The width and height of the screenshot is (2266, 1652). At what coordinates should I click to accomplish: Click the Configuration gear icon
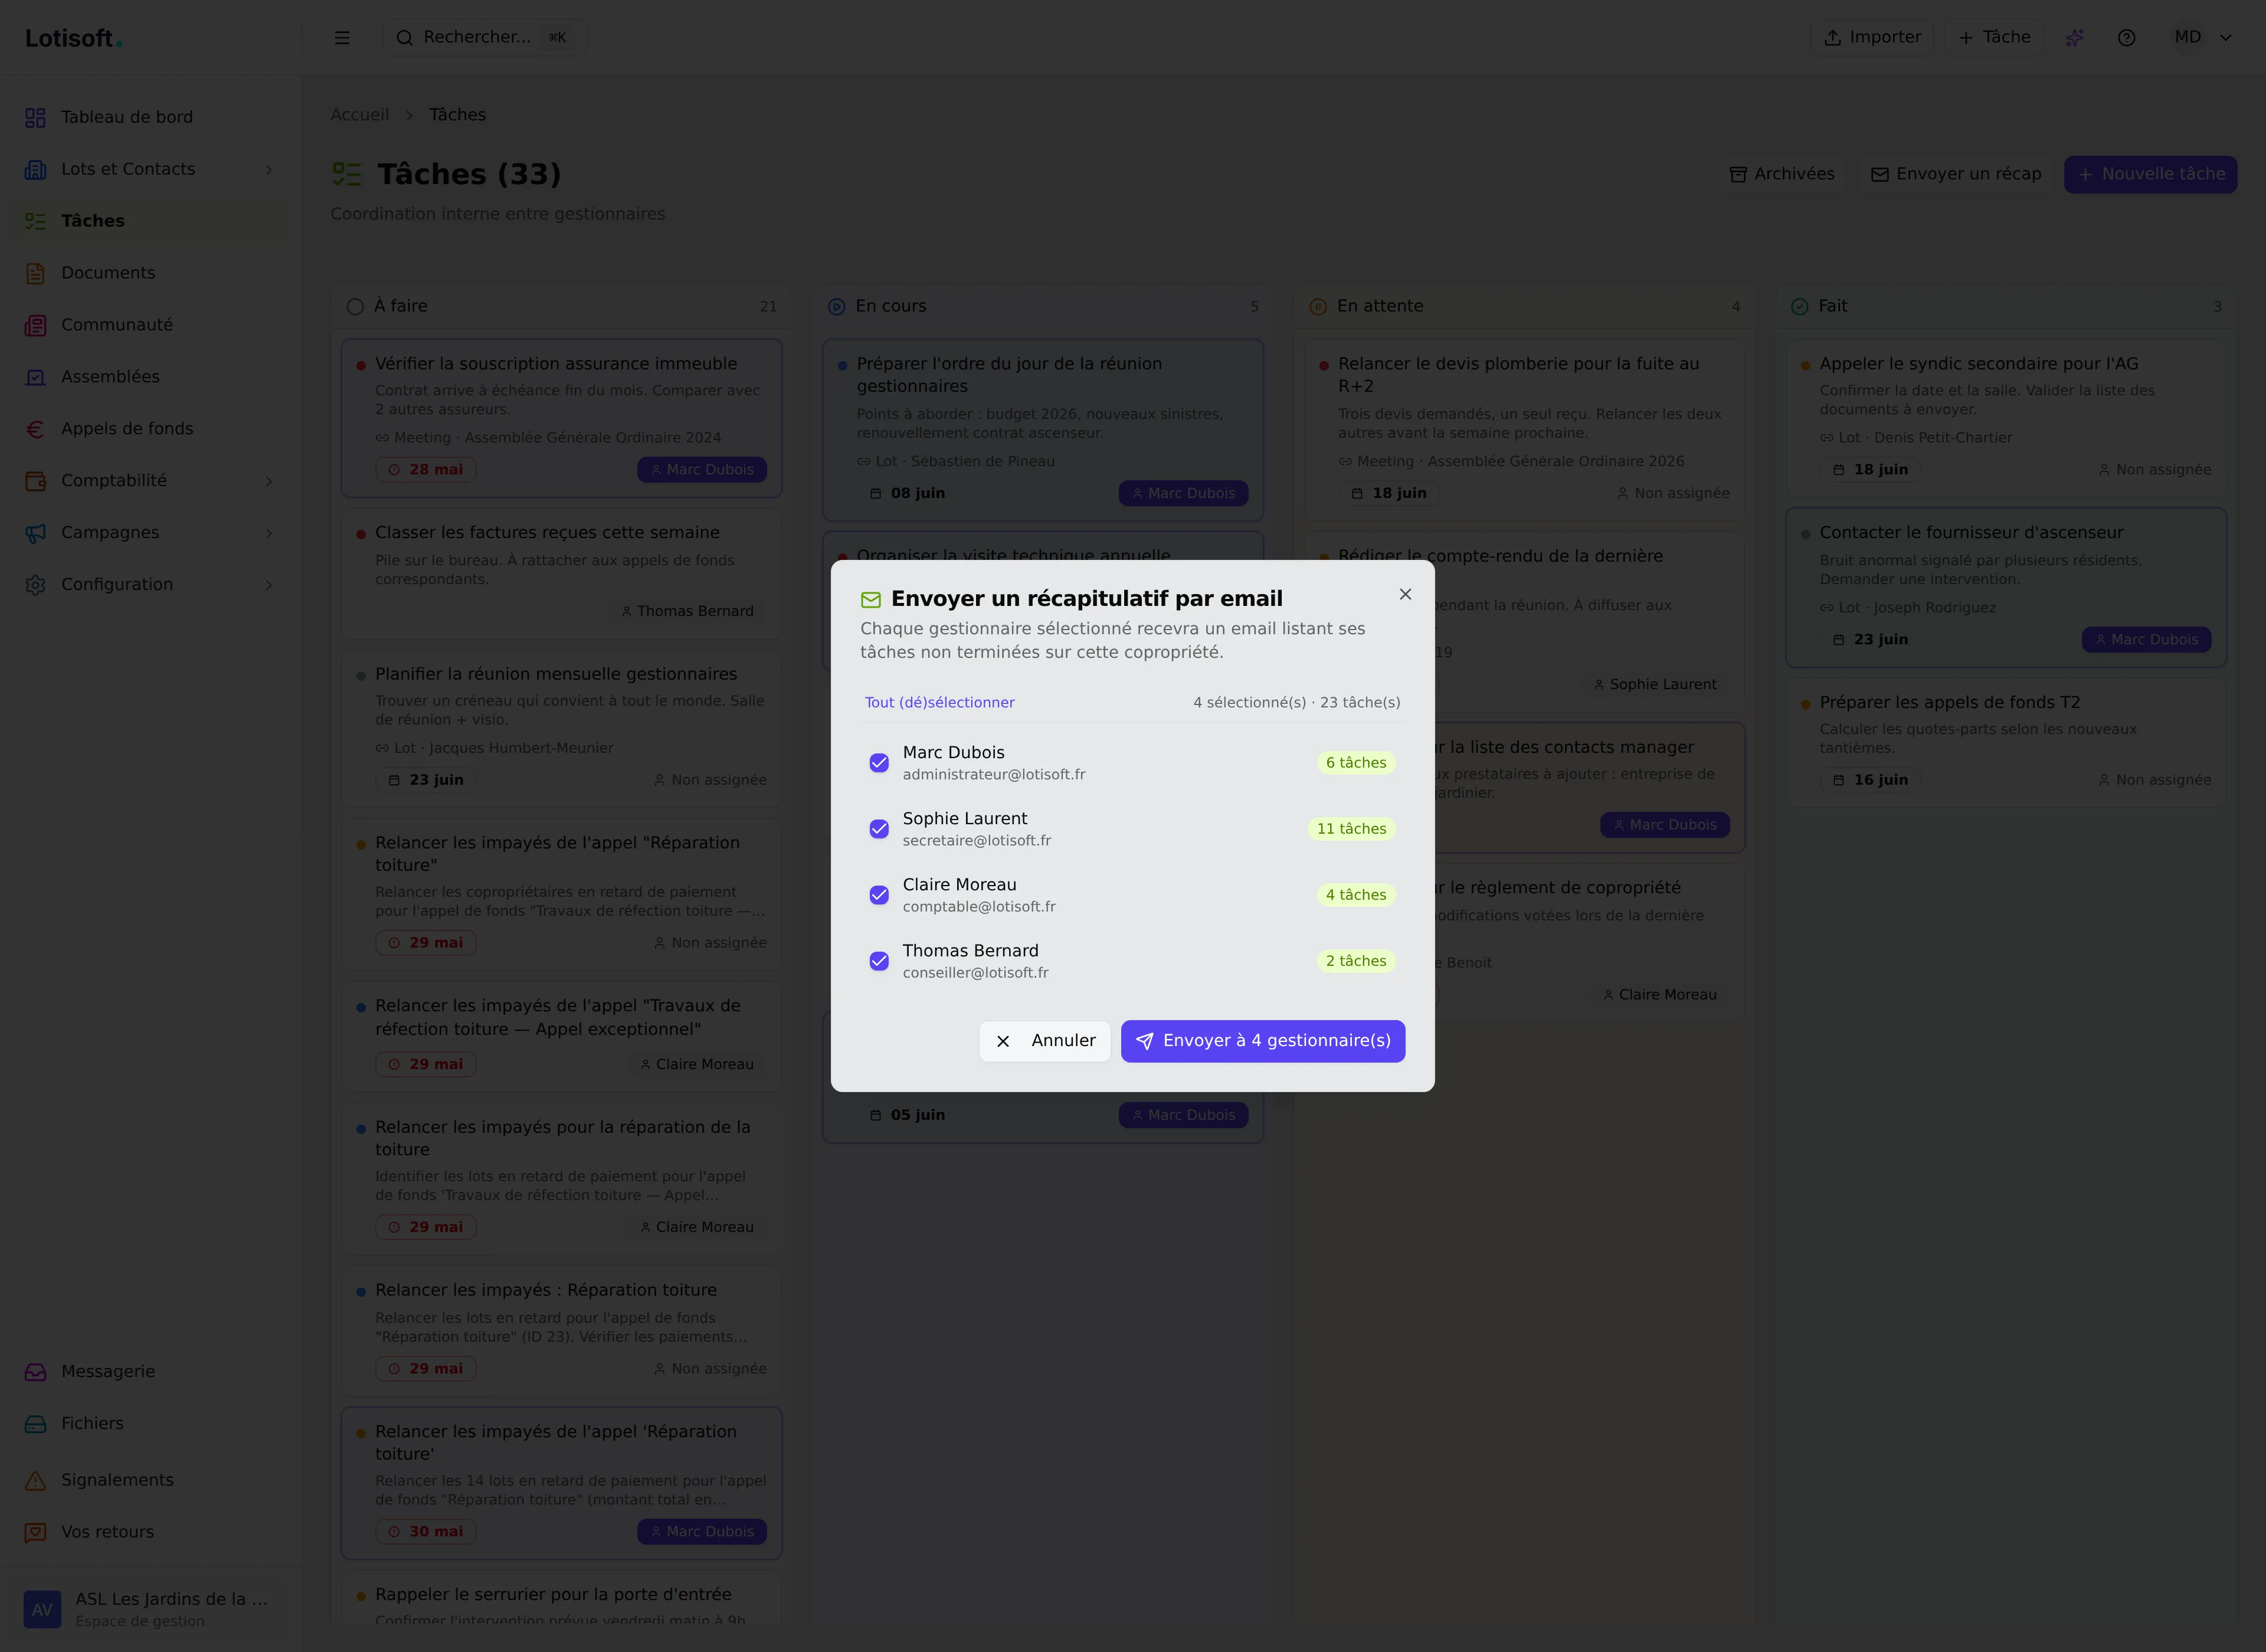point(35,585)
